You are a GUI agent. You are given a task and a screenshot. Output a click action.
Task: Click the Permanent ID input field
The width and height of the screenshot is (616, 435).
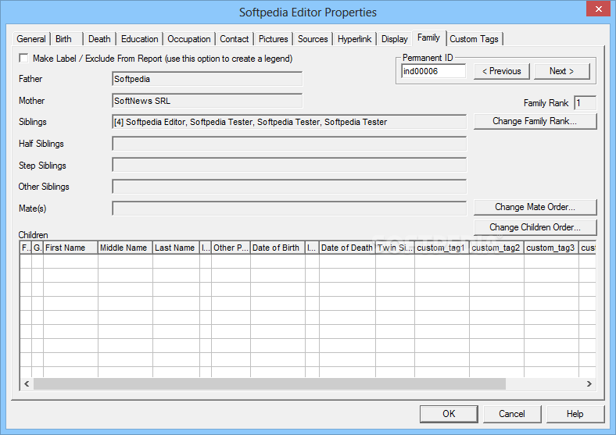pos(433,71)
